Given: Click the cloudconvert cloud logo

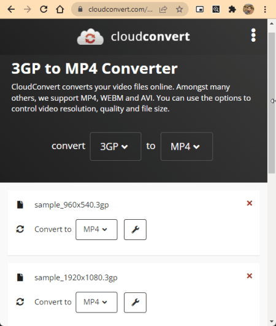Looking at the screenshot, I should [x=90, y=37].
